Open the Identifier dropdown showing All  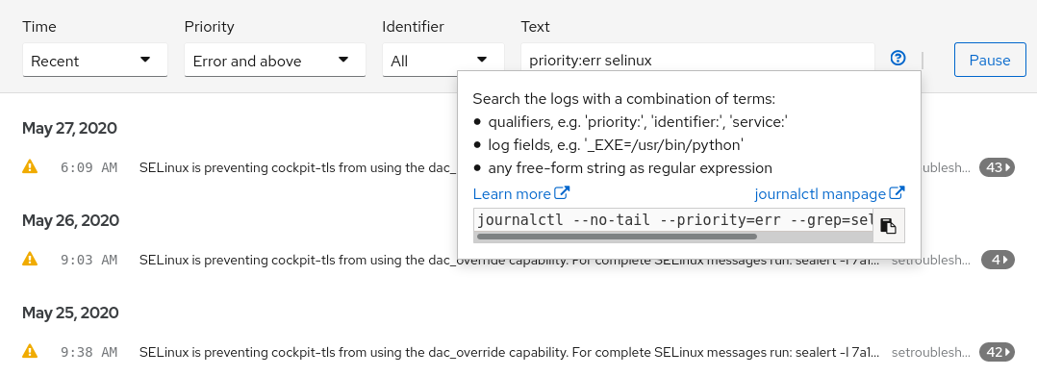pos(443,61)
